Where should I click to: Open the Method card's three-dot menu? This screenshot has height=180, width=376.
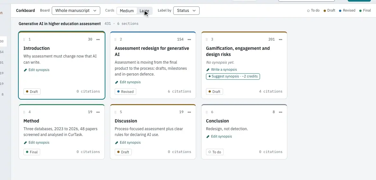(x=98, y=112)
